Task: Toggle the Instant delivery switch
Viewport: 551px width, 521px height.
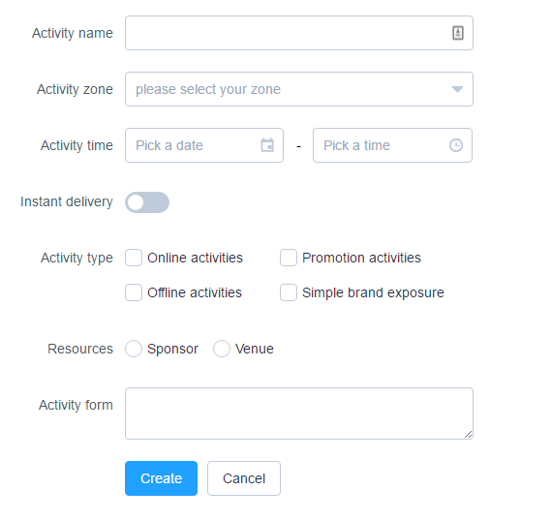Action: click(x=147, y=202)
